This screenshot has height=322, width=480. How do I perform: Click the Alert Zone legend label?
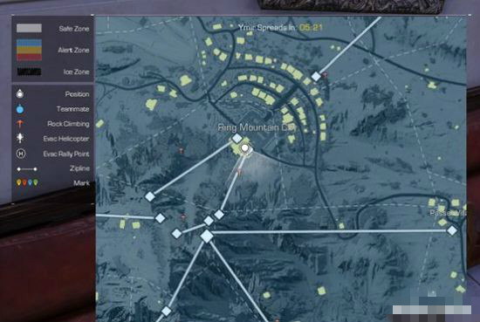coord(73,50)
